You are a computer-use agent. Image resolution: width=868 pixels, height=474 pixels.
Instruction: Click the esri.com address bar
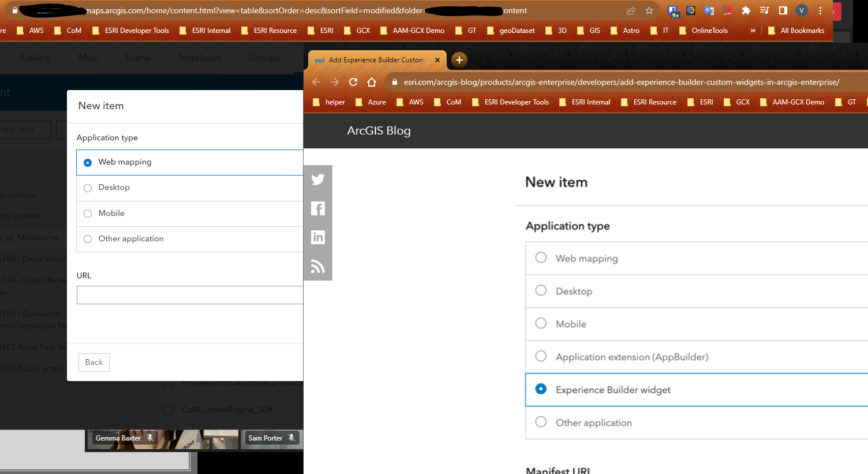pos(626,82)
